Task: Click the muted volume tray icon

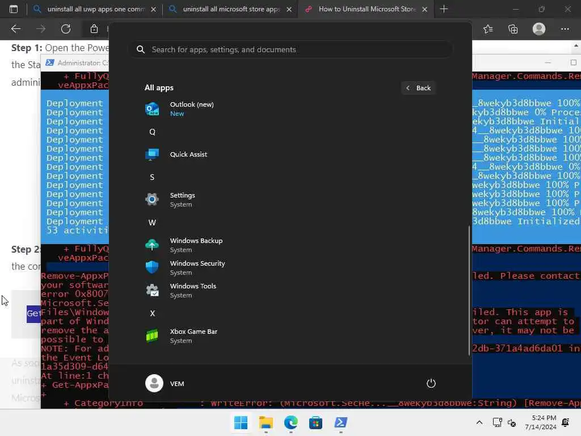Action: click(512, 422)
